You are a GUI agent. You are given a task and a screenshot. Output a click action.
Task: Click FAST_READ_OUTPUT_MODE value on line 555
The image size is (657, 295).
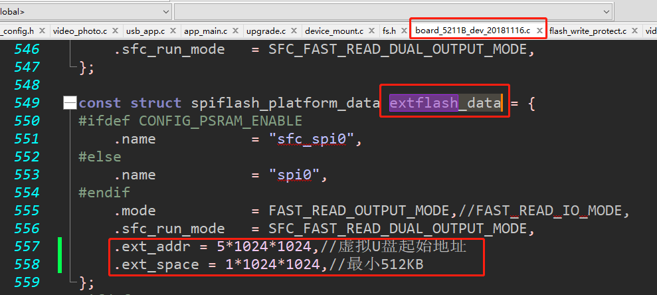(x=359, y=211)
